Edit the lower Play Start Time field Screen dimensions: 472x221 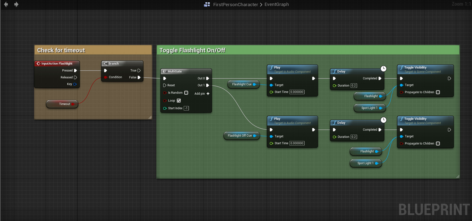pyautogui.click(x=297, y=143)
